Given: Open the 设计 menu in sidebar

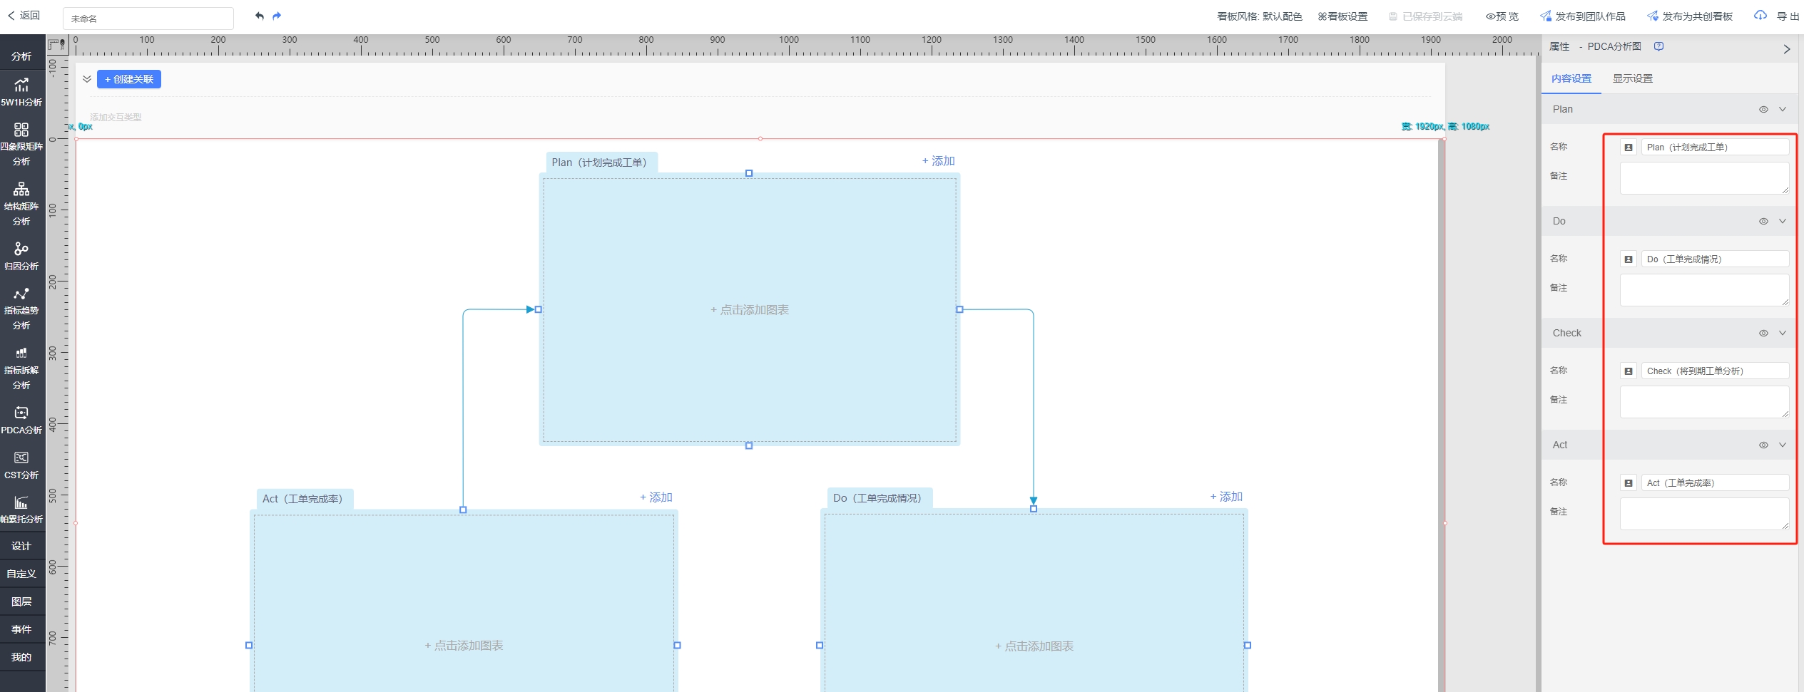Looking at the screenshot, I should (21, 546).
